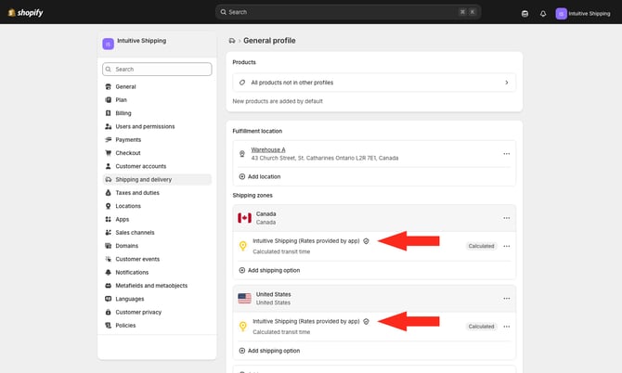622x373 pixels.
Task: Click the Domains icon in sidebar
Action: pos(108,246)
